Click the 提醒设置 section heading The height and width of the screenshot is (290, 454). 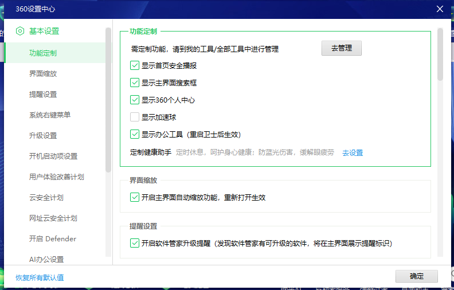click(x=143, y=226)
